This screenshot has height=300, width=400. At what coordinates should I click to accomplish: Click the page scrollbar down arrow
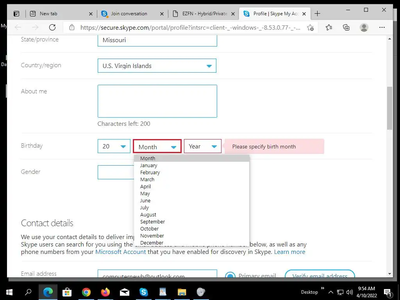click(x=389, y=274)
